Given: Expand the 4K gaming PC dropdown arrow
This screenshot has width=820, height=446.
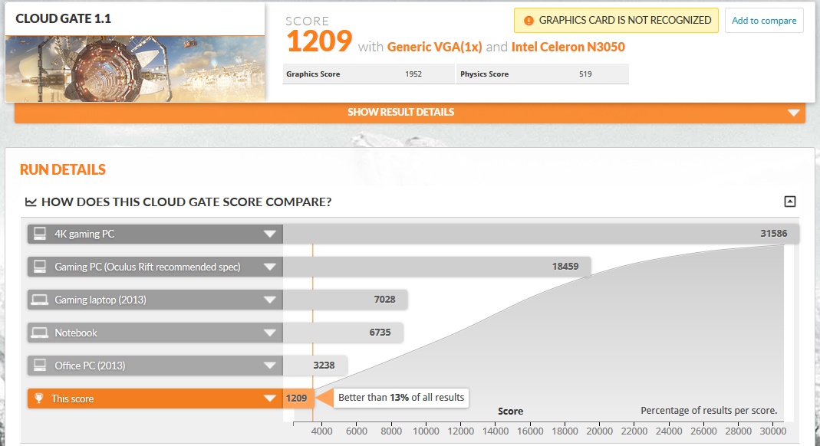Looking at the screenshot, I should [x=270, y=234].
